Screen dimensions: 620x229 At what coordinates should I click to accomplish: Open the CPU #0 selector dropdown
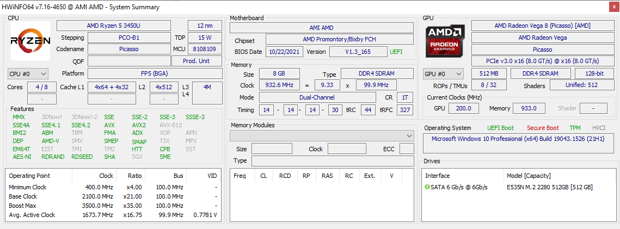(28, 74)
